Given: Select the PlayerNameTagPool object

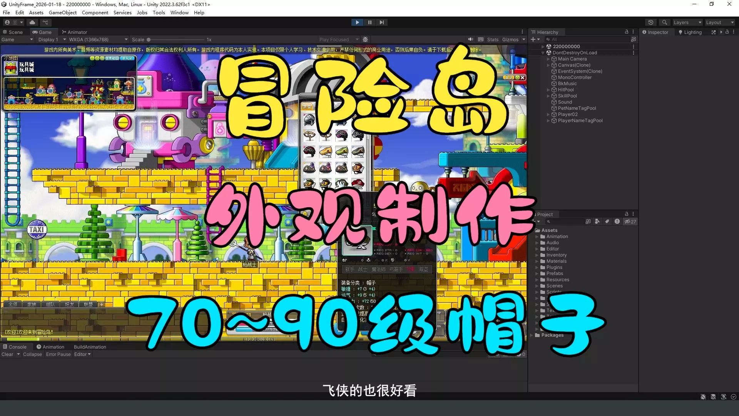Looking at the screenshot, I should coord(580,121).
